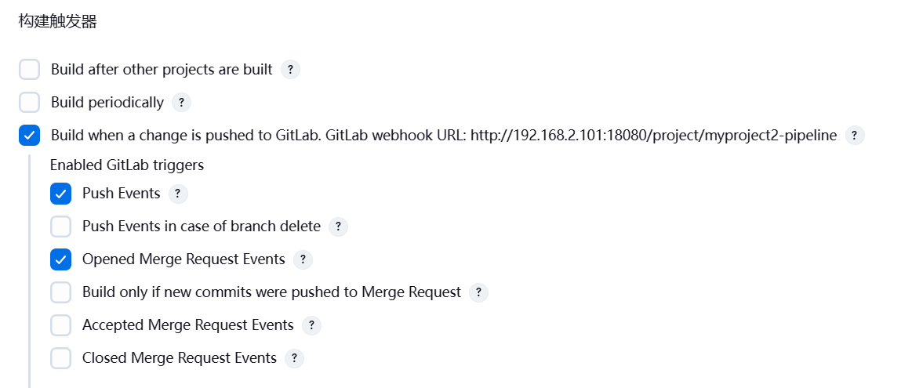Open help icon next to Build periodically
The width and height of the screenshot is (912, 388).
coord(181,103)
